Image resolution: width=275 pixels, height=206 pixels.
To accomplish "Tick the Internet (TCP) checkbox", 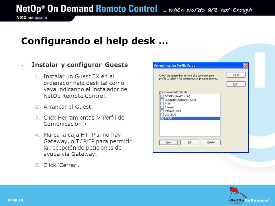I will (x=162, y=111).
